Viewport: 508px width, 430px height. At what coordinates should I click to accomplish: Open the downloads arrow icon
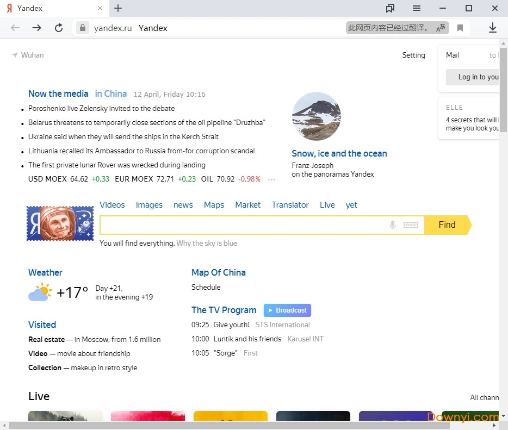coord(492,28)
